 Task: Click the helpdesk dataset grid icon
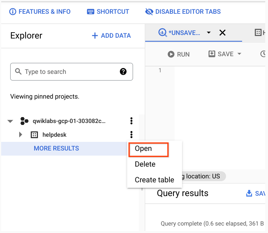[34, 135]
